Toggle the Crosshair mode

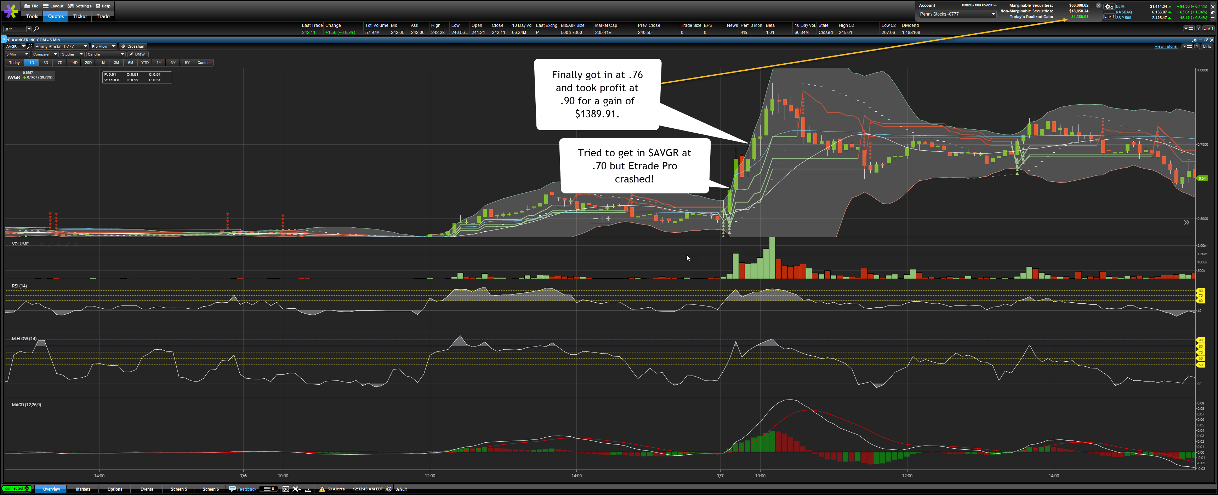click(133, 46)
